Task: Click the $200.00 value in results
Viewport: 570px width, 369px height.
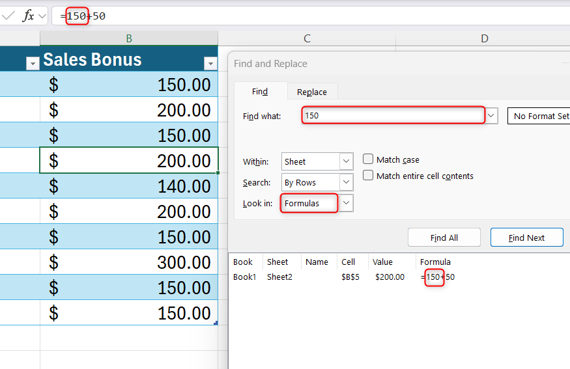Action: point(390,277)
